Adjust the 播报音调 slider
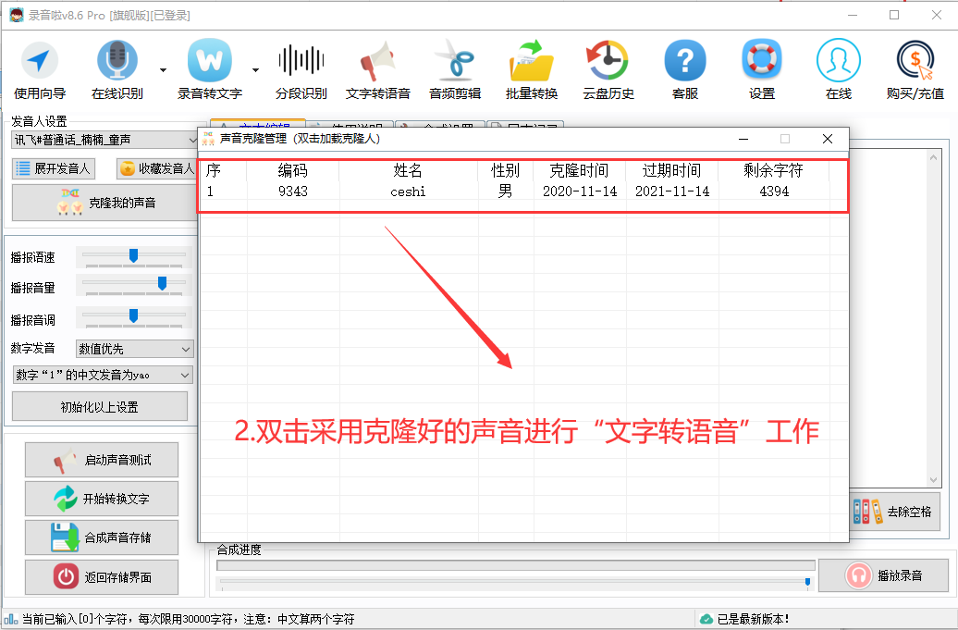The width and height of the screenshot is (958, 630). [x=134, y=316]
